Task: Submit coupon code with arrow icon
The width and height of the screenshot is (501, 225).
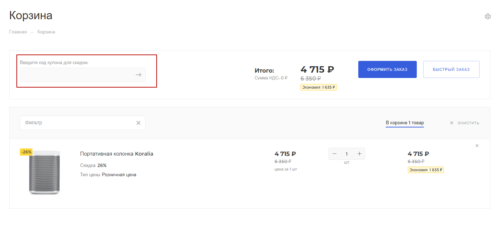Action: tap(138, 75)
